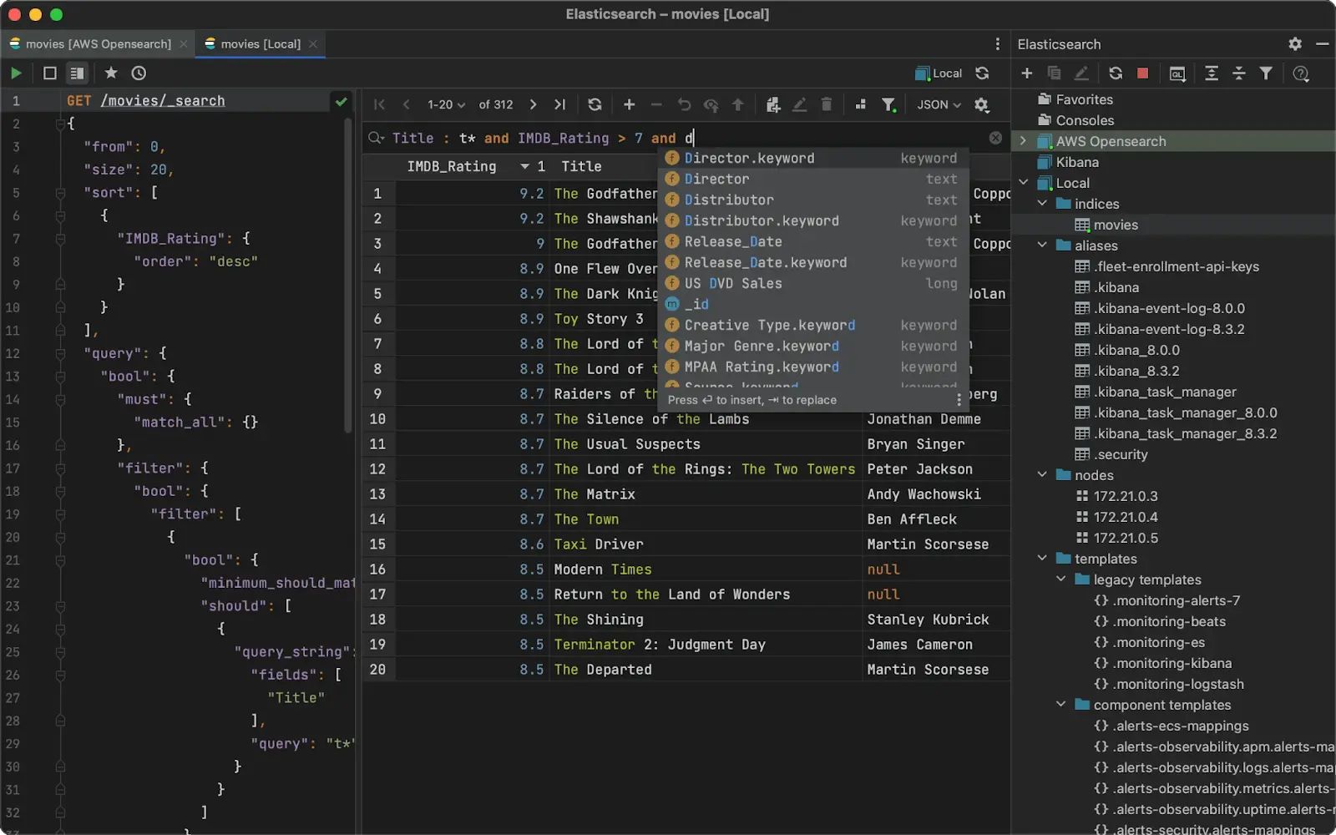1336x835 pixels.
Task: Switch to movies [AWS Opensearch] tab
Action: pyautogui.click(x=98, y=44)
